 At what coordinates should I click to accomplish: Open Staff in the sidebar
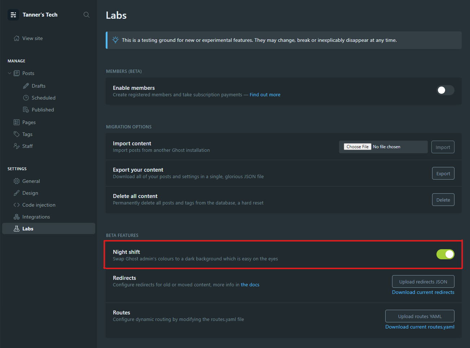(x=27, y=146)
